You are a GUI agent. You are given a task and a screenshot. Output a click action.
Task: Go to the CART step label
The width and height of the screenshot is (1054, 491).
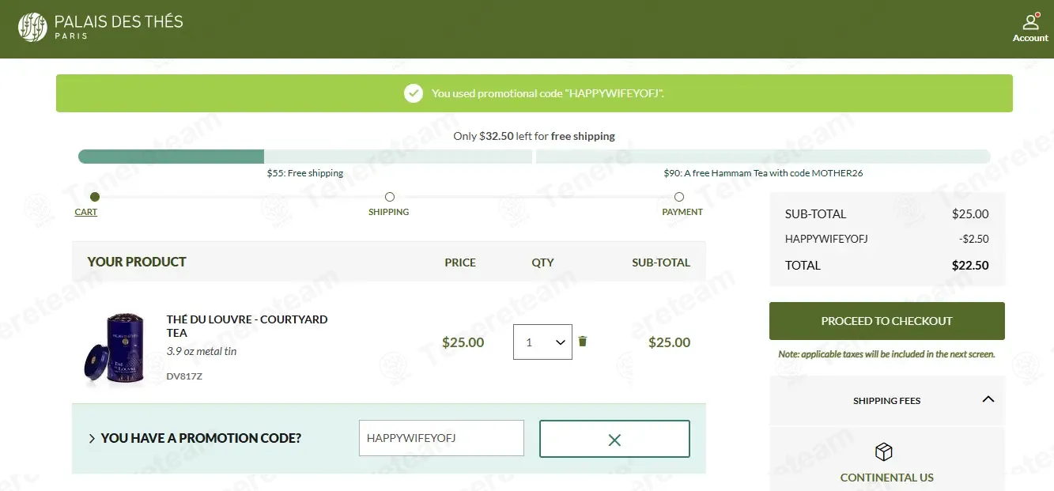pos(86,212)
